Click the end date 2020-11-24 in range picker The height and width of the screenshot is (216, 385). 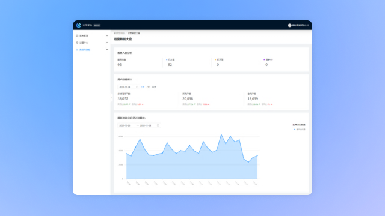146,125
